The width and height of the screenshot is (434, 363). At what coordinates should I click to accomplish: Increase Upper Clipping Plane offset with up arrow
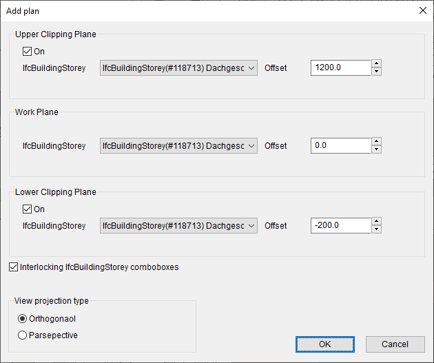pos(376,63)
